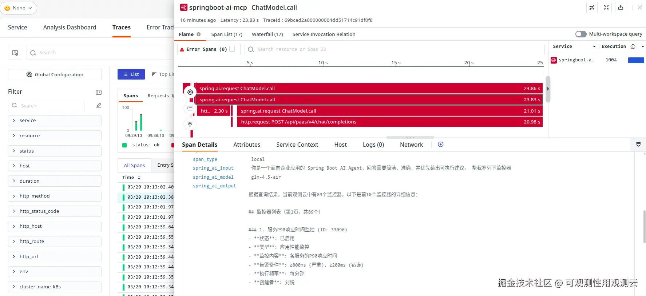Screen dimensions: 646x296
Task: Switch to the Span List (17) tab
Action: 227,34
